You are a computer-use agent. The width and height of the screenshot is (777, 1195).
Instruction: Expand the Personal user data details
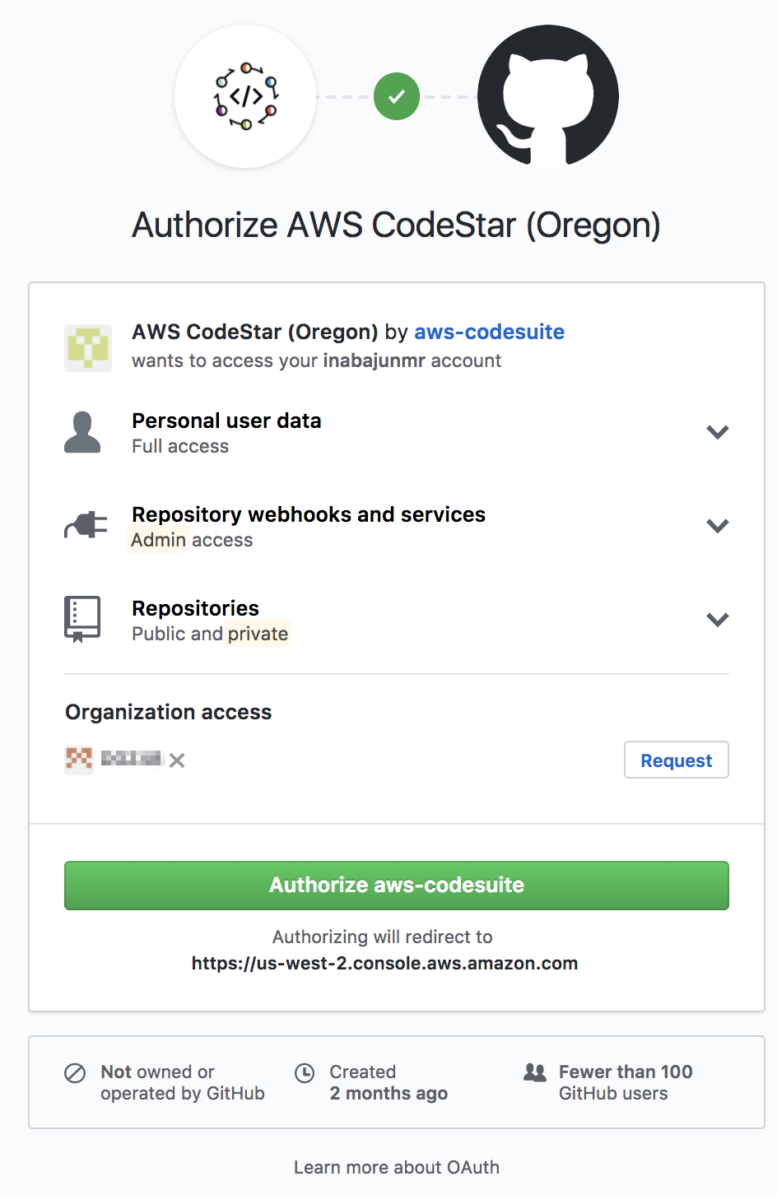coord(717,431)
